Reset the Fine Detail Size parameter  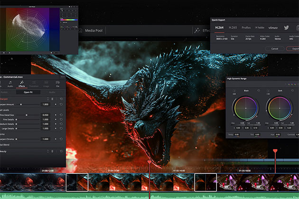click(x=61, y=115)
